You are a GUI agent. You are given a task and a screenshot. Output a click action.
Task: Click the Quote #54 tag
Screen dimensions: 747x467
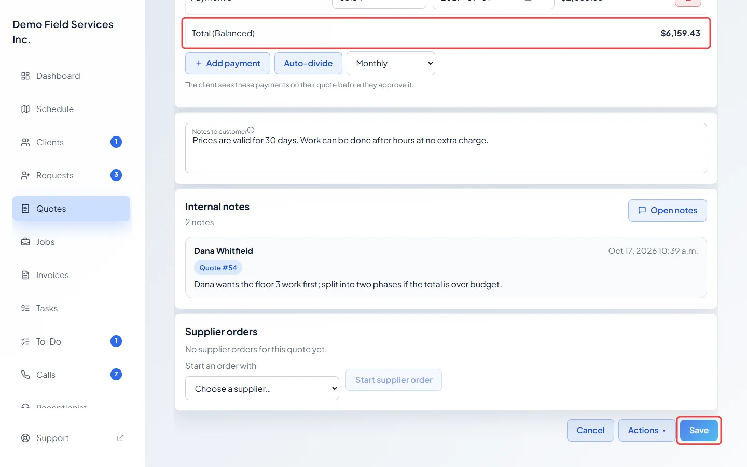coord(218,268)
